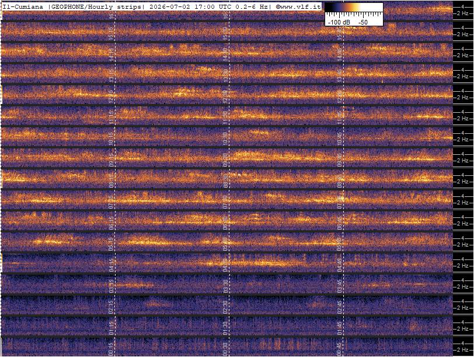Click the 12:30 time marker

point(225,96)
